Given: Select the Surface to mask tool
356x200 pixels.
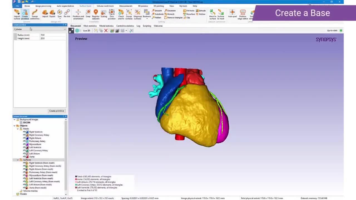Looking at the screenshot, I should click(x=221, y=13).
